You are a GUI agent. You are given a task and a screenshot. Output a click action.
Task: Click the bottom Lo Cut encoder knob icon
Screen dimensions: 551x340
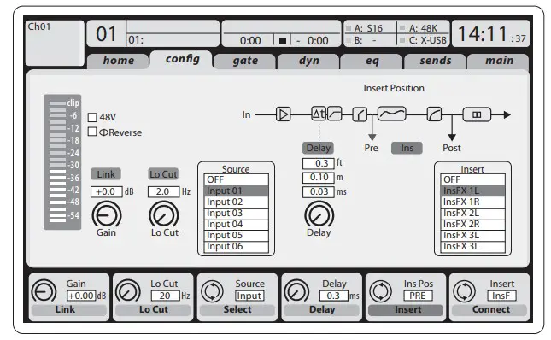pos(128,290)
